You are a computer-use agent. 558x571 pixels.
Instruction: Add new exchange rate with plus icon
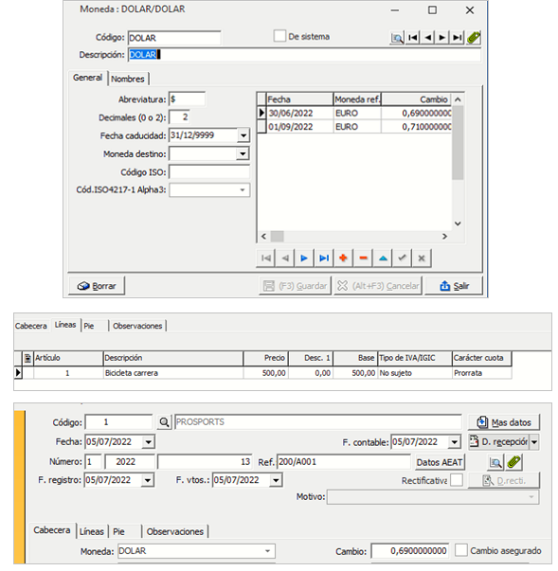pos(343,259)
